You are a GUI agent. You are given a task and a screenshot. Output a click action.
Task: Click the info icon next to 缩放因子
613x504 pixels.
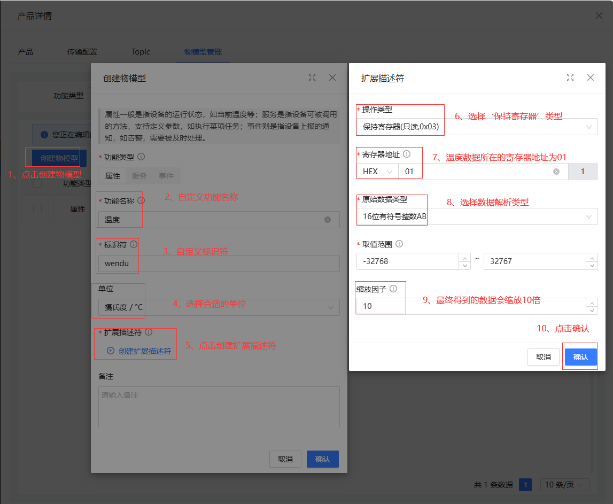click(393, 289)
